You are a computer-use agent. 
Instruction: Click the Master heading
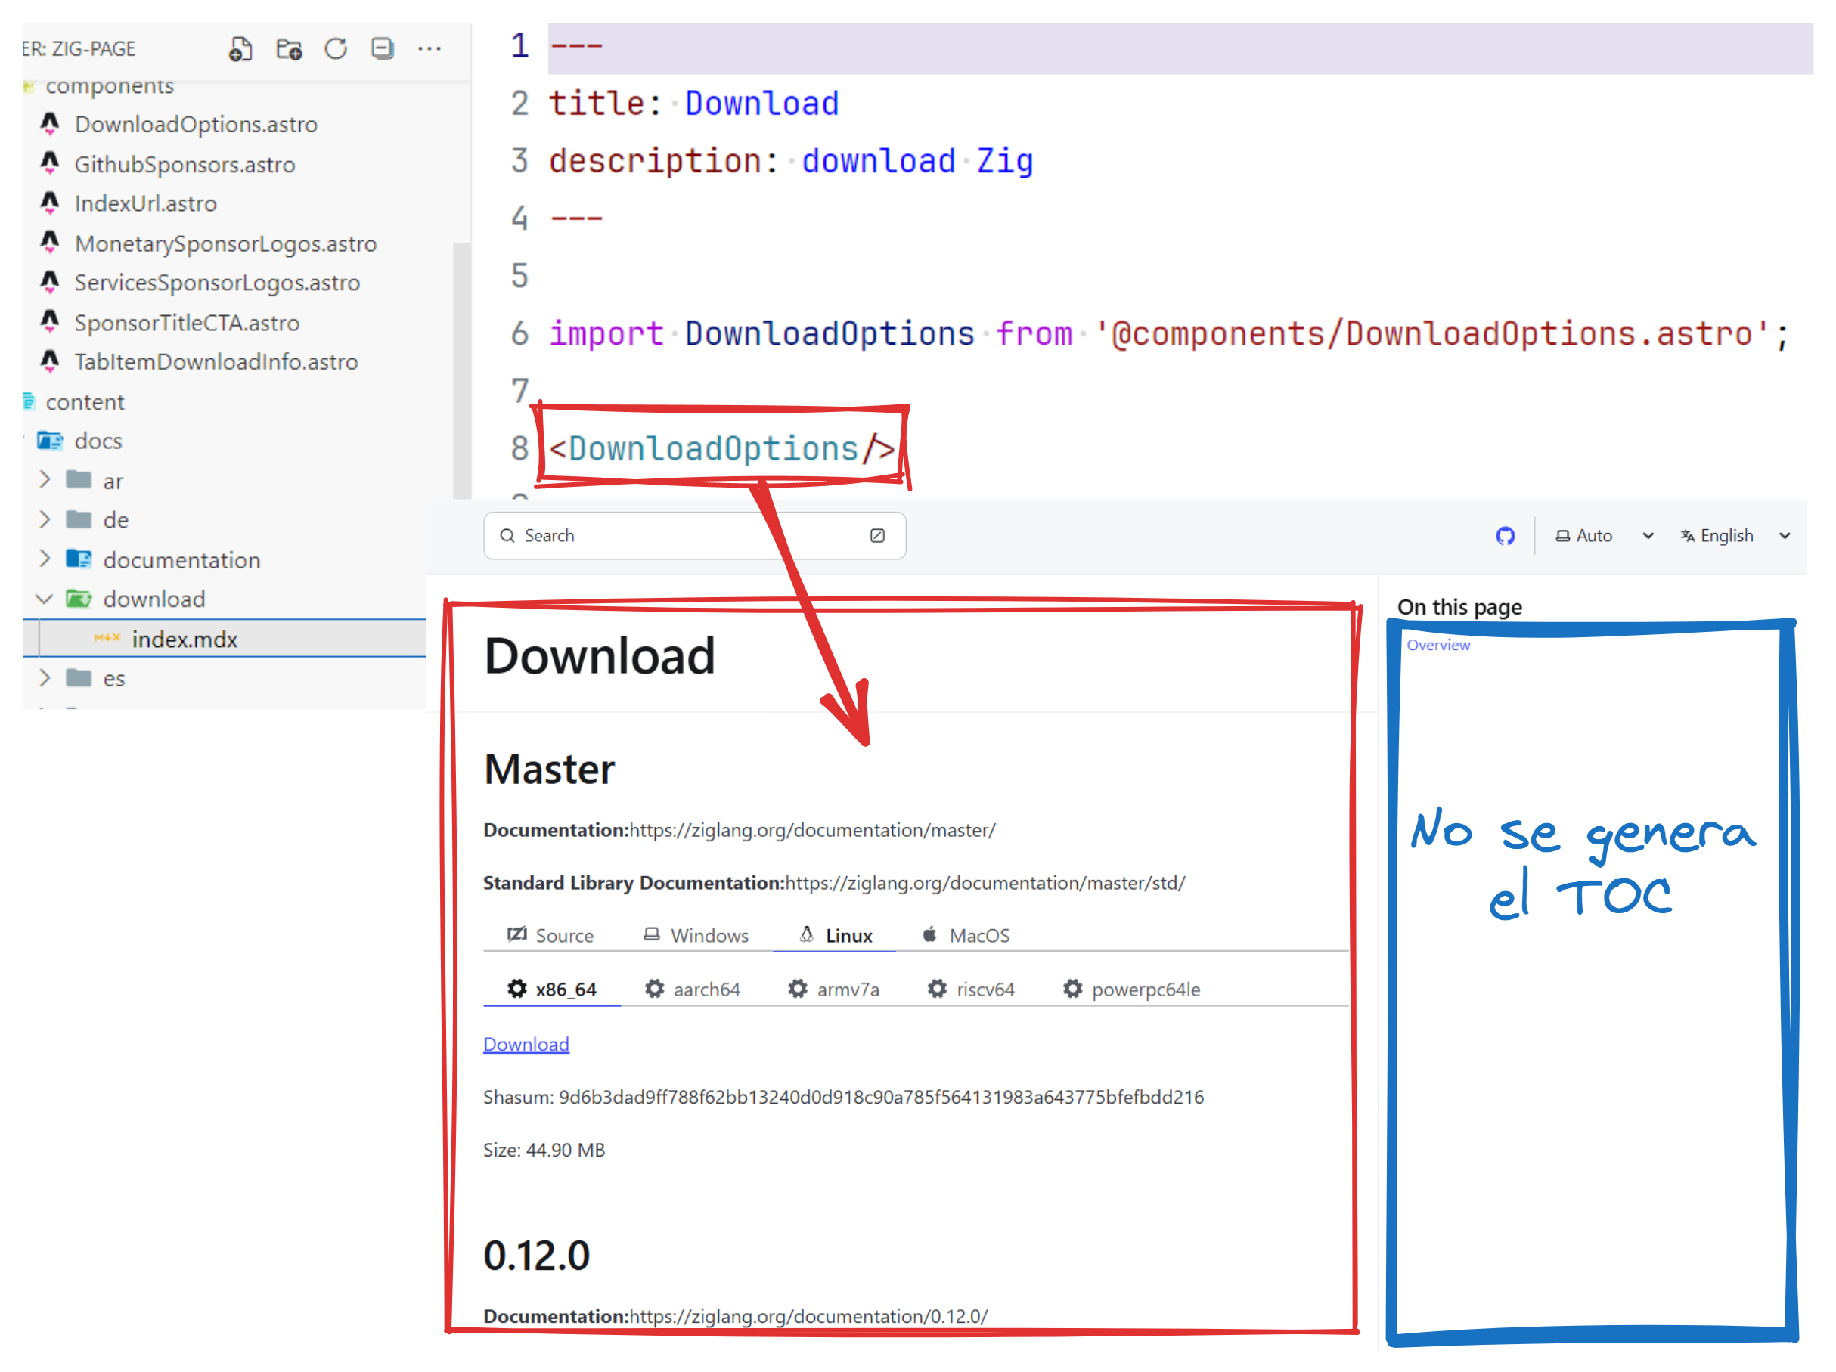[x=550, y=769]
